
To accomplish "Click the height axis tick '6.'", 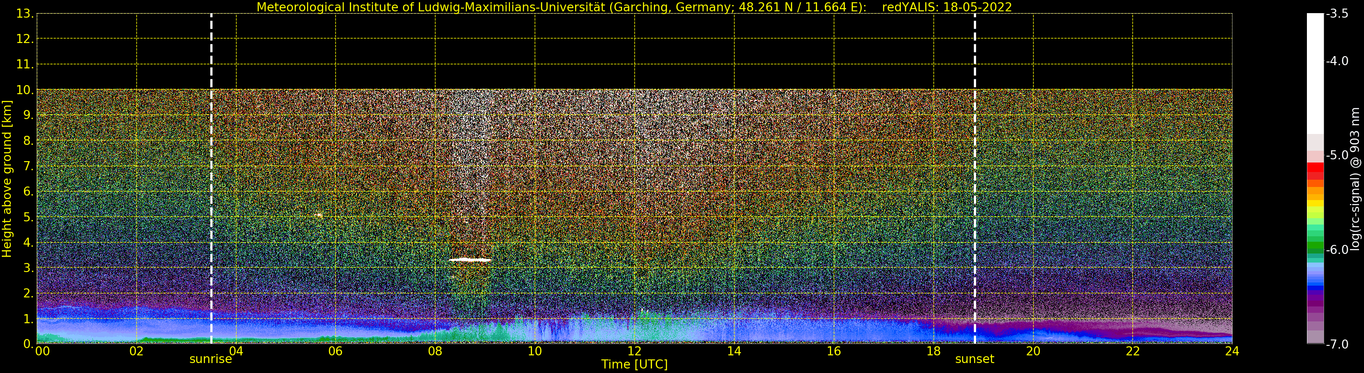I will 29,191.
